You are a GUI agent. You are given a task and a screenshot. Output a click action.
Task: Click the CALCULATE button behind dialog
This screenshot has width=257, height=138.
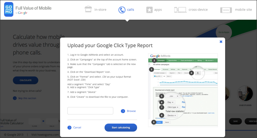pos(26,80)
